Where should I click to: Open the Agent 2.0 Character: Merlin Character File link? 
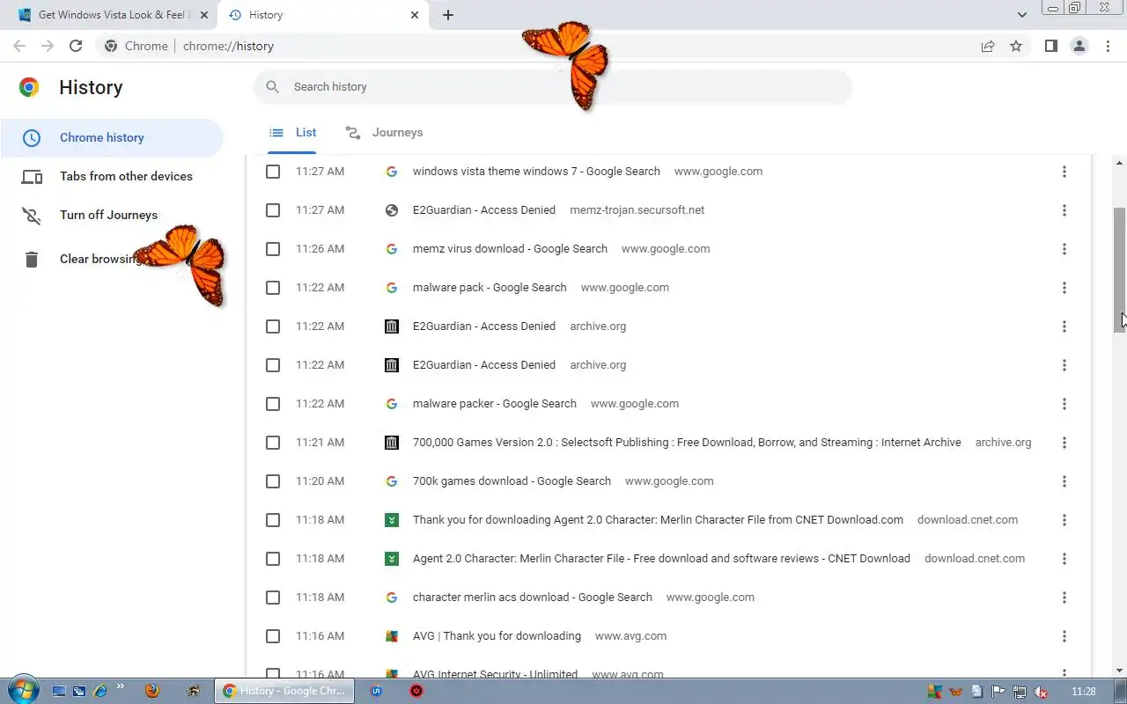661,559
